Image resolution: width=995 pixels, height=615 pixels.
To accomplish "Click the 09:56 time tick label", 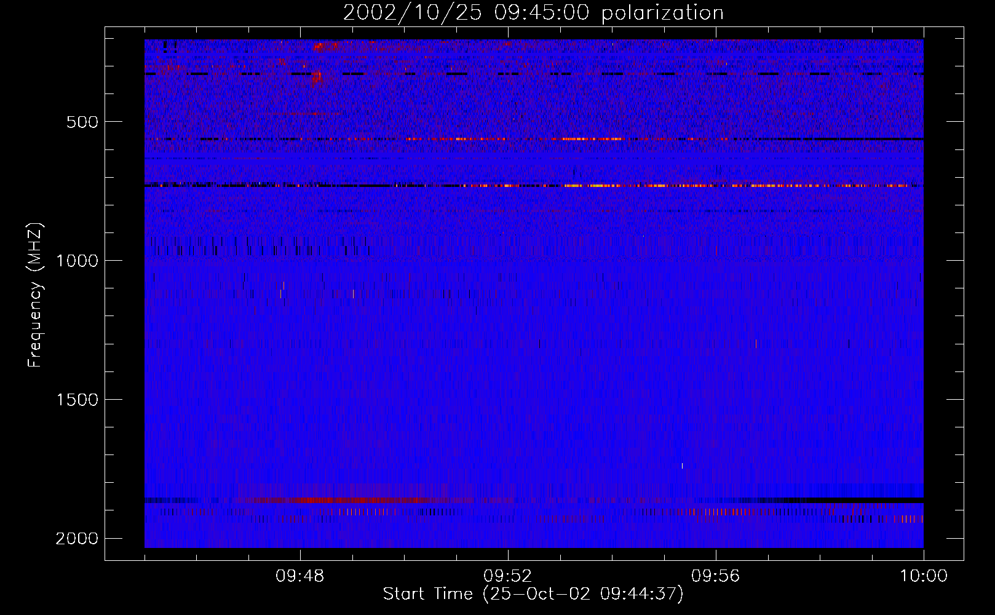I will [x=716, y=576].
